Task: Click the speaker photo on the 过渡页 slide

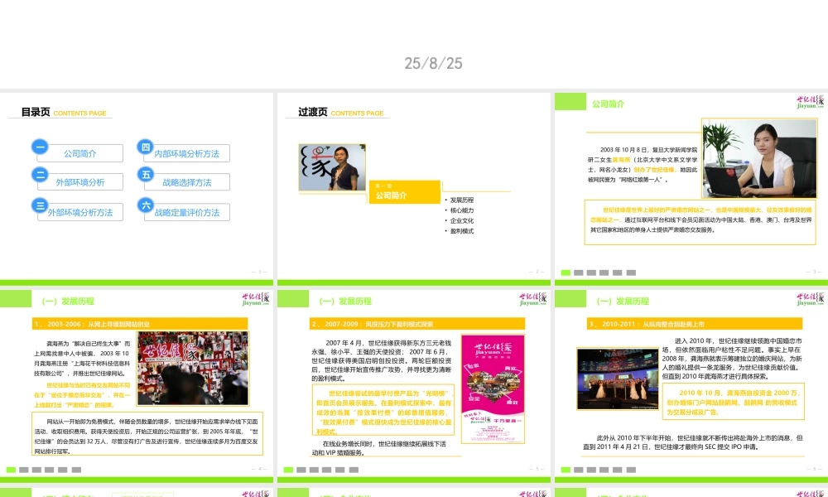Action: pyautogui.click(x=332, y=167)
